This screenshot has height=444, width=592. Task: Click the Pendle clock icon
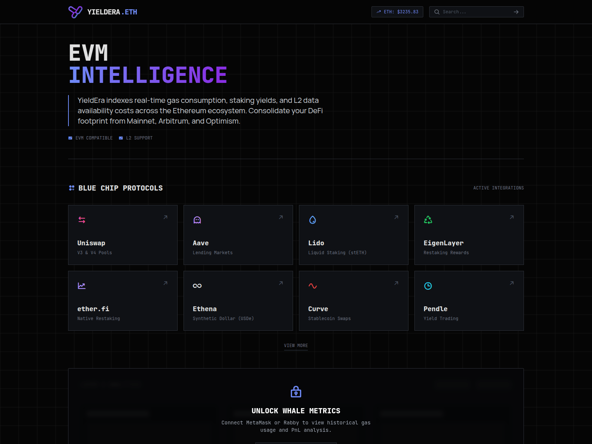(x=428, y=286)
